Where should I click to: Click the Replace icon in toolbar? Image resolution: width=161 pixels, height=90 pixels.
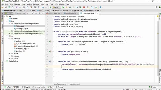coord(38,7)
